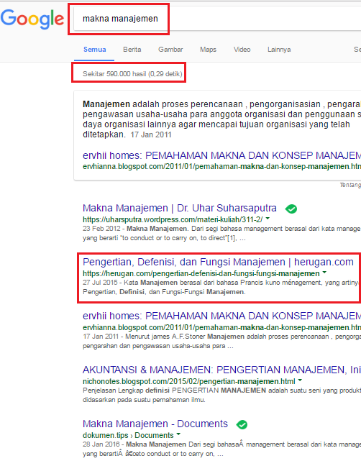361x461 pixels.
Task: Click the nichonotes.blogspot.com URL text
Action: 188,381
